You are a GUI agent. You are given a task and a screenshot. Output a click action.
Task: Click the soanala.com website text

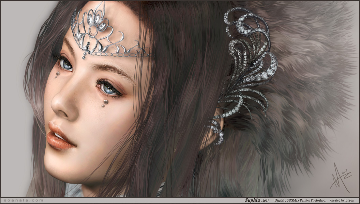(x=22, y=201)
